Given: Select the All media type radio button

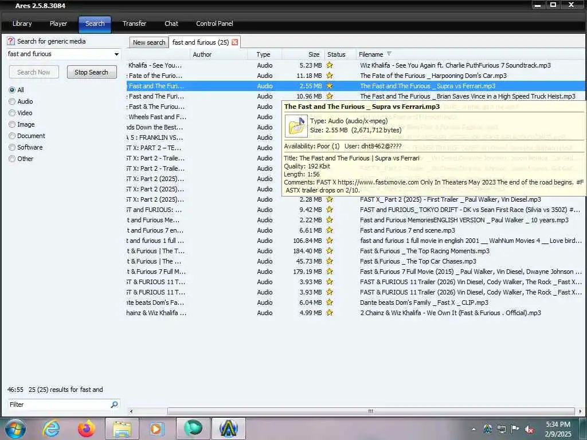Looking at the screenshot, I should (x=12, y=90).
